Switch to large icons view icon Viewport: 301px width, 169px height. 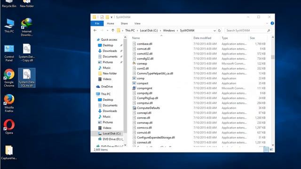point(271,149)
